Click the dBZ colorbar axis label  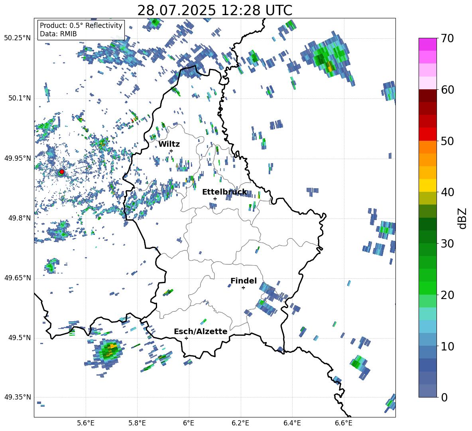(462, 218)
